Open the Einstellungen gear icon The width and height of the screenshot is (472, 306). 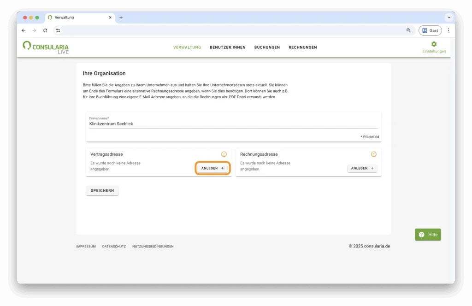[x=434, y=45]
